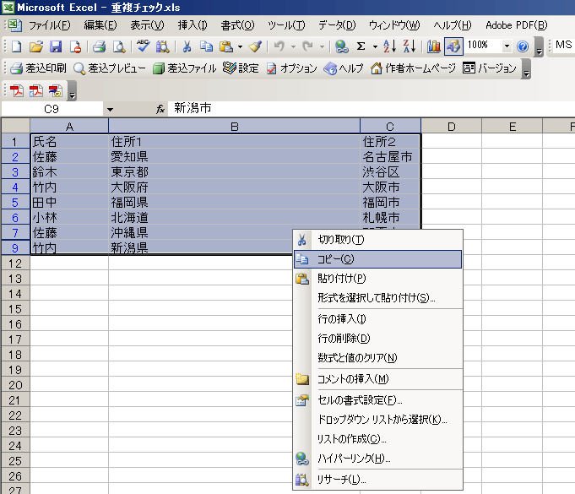This screenshot has height=494, width=575.
Task: Select column D header
Action: pos(452,127)
